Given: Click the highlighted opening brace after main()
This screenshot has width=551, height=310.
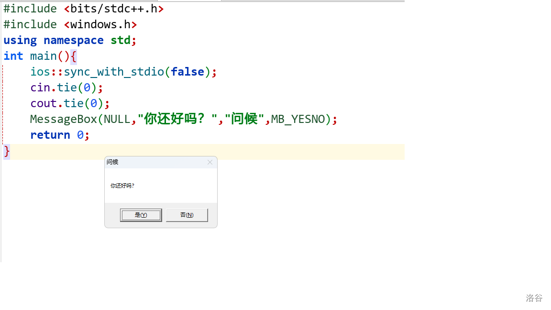Looking at the screenshot, I should tap(73, 56).
